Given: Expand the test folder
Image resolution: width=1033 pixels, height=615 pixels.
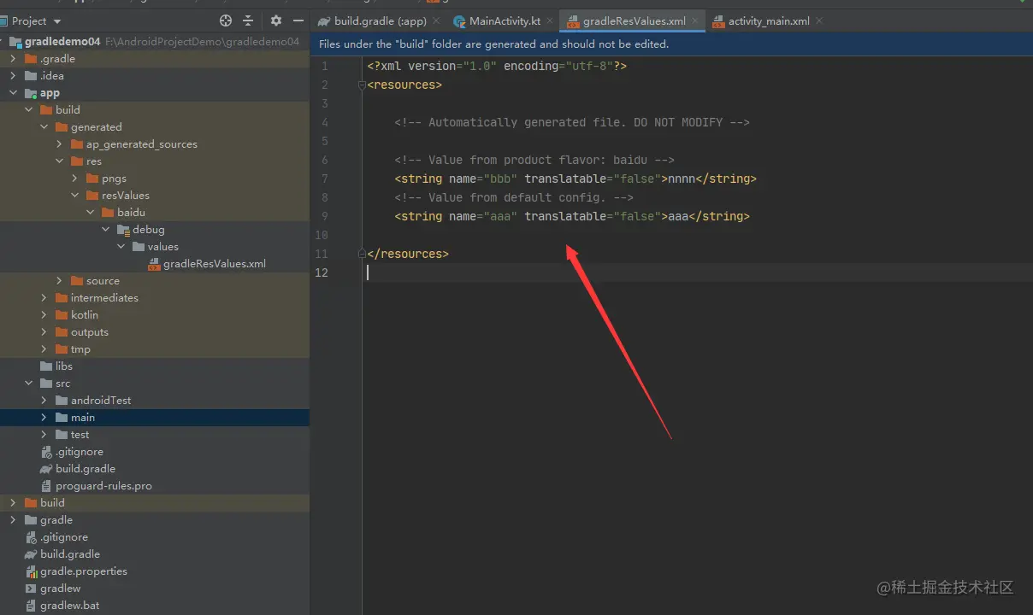Looking at the screenshot, I should coord(44,435).
